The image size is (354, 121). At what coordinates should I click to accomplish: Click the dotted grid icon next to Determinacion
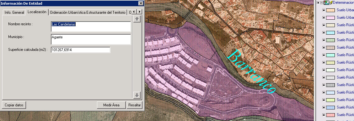click(x=321, y=3)
